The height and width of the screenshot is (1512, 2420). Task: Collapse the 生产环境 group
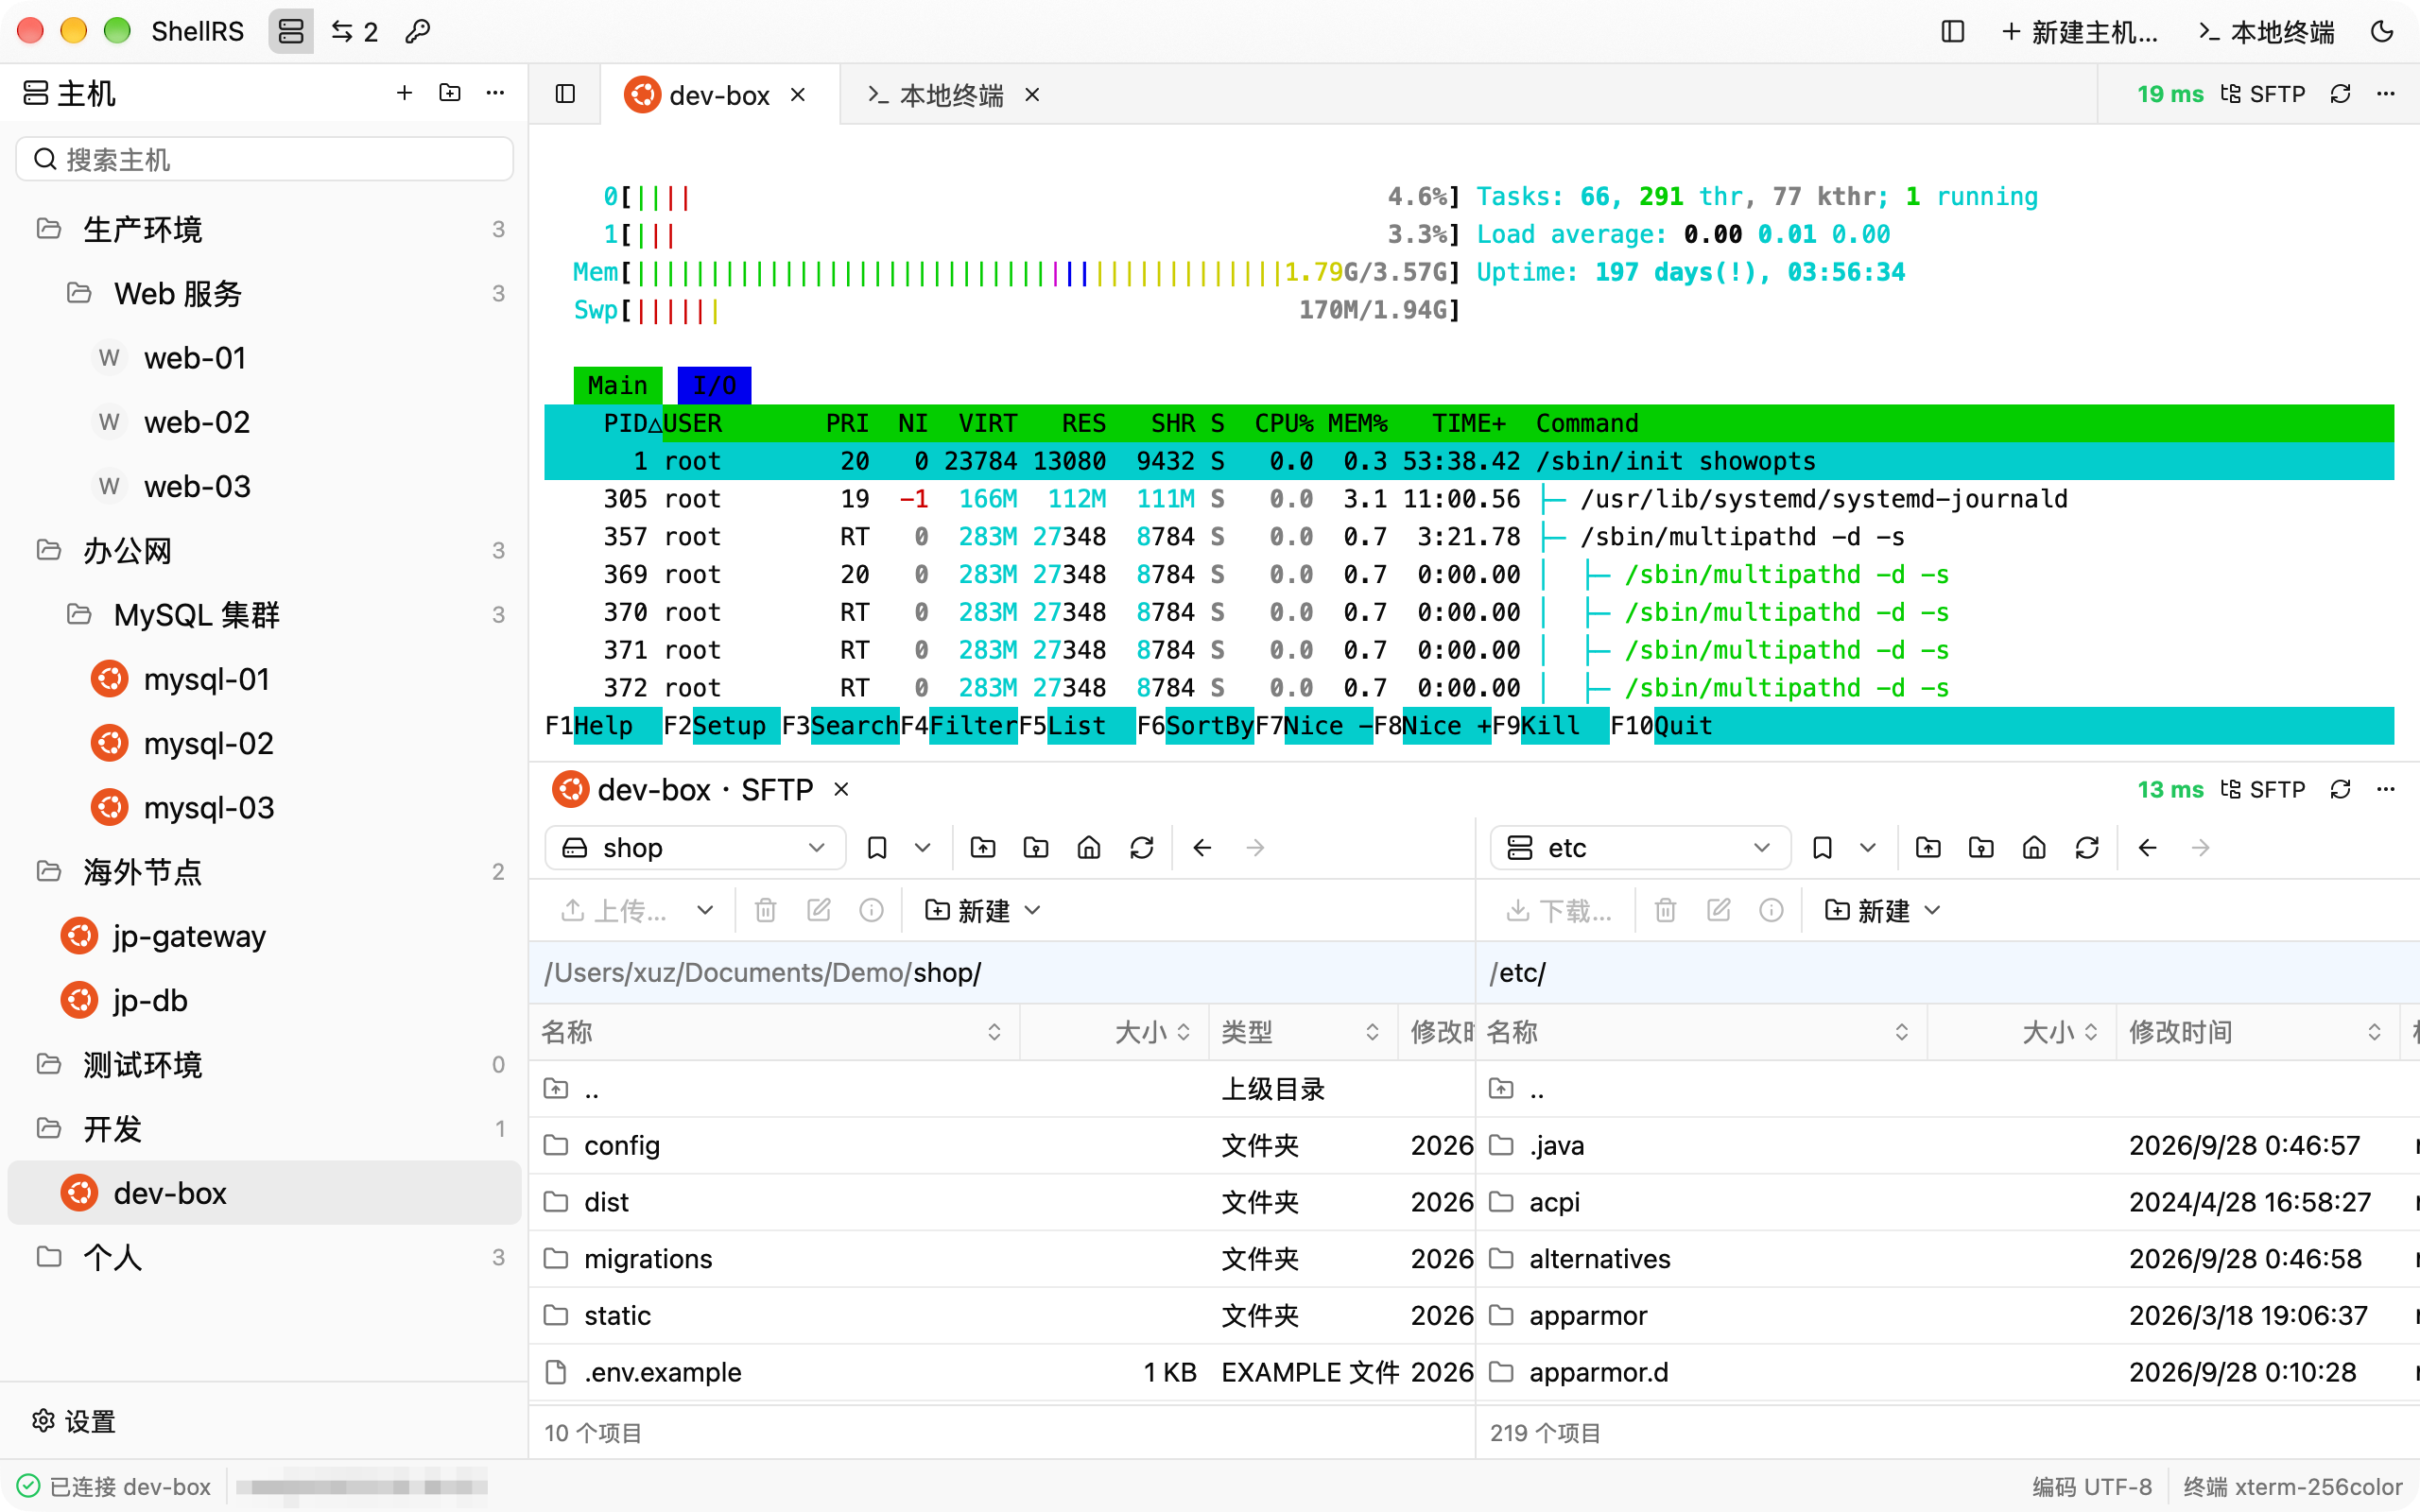coord(265,229)
